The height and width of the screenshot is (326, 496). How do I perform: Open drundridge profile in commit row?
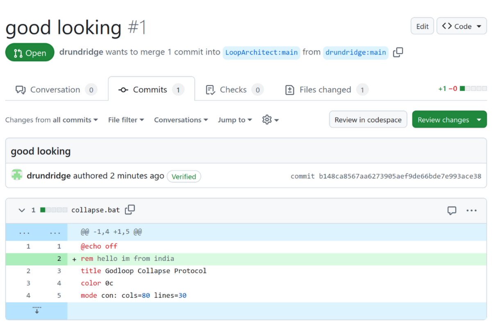click(49, 176)
